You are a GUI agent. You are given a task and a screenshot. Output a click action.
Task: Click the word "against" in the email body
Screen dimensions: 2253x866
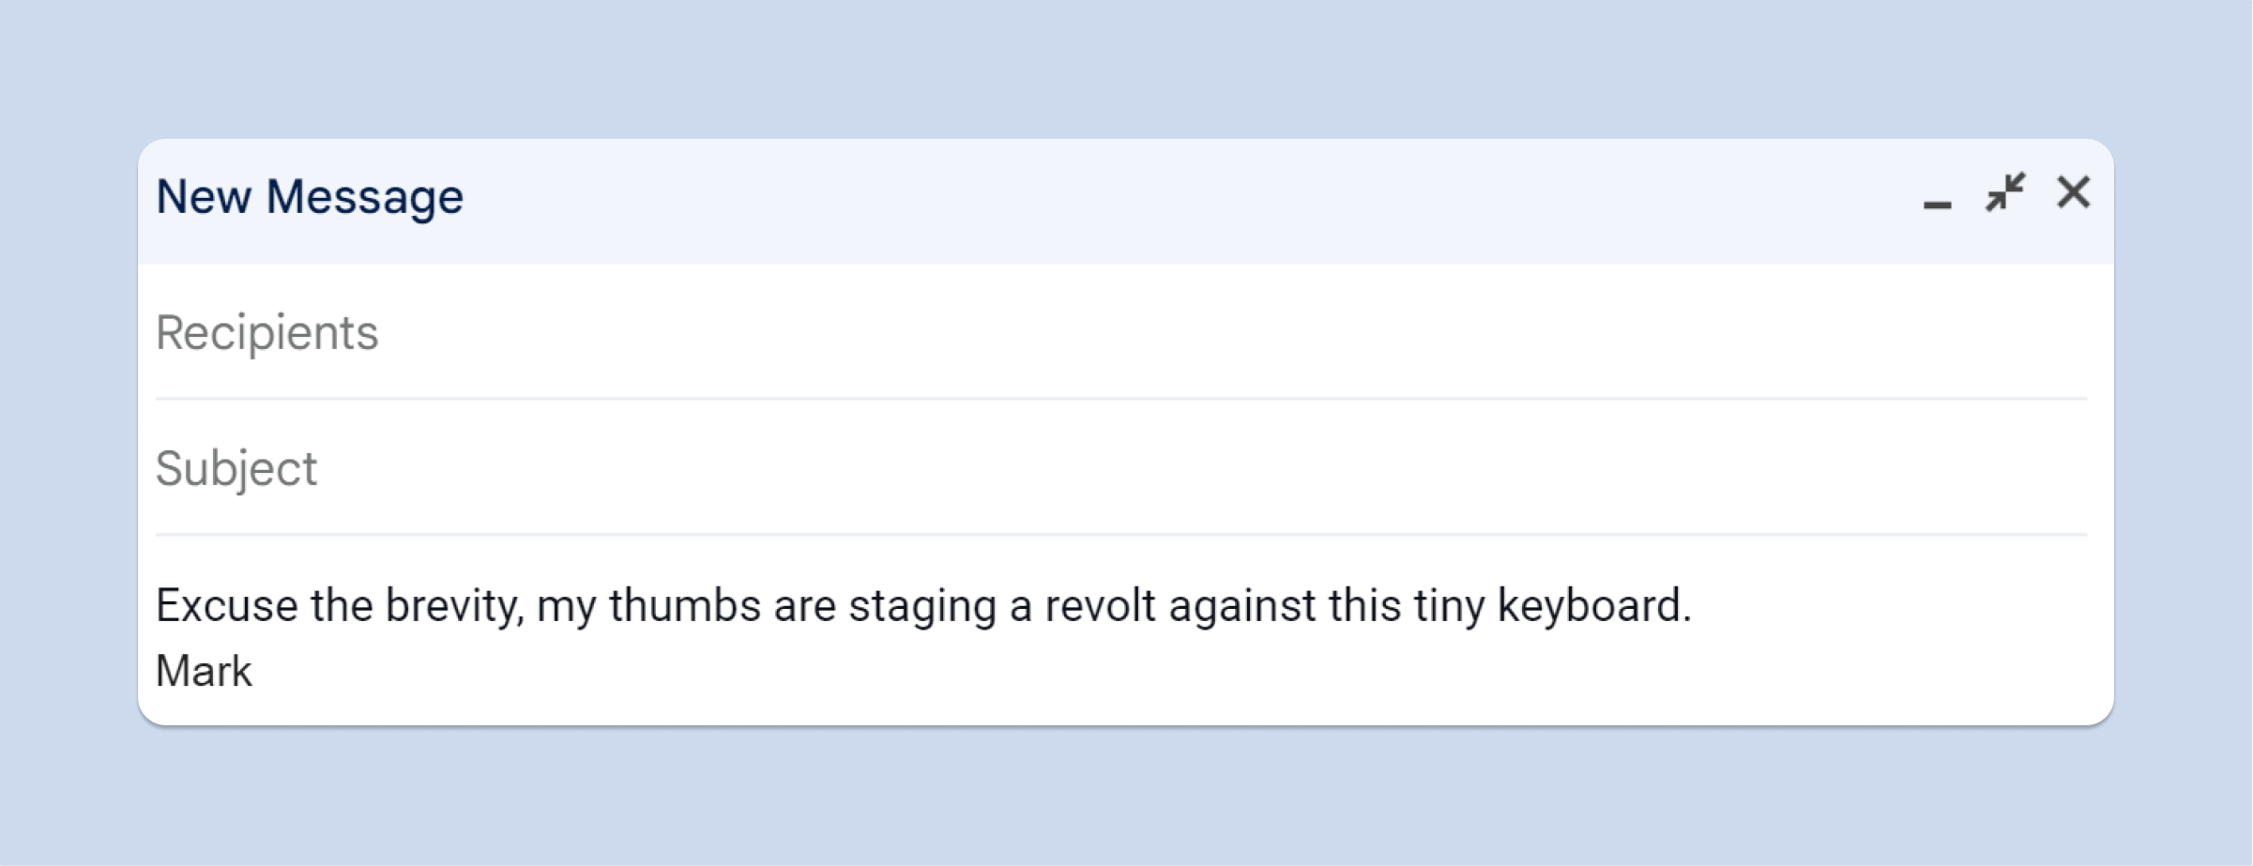pos(1241,605)
